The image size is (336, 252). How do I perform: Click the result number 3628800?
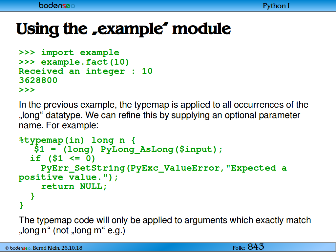coord(38,80)
